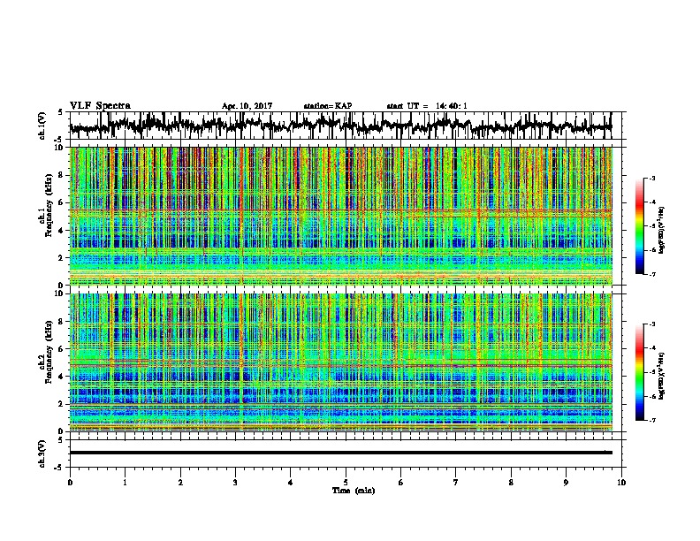Click the ch.2 frequency axis "6" tick label
The image size is (700, 541).
(62, 349)
